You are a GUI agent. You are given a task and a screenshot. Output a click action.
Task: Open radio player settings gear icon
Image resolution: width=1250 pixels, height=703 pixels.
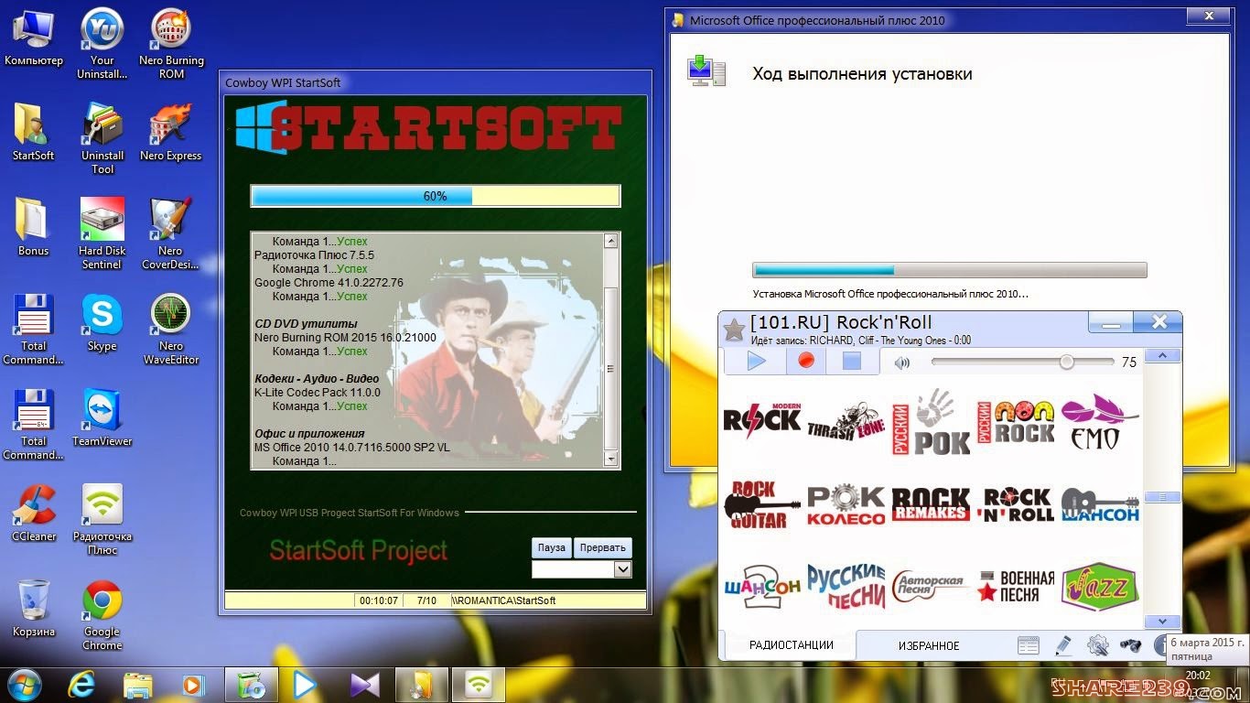[1098, 645]
